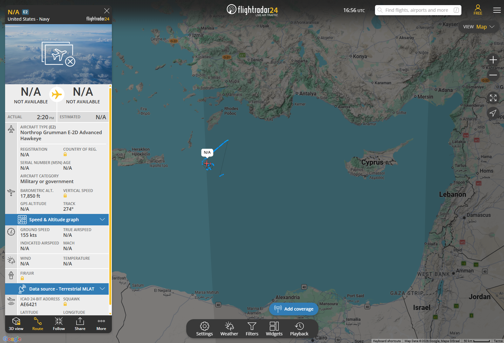
Task: Click the E2 aircraft type badge
Action: [x=25, y=12]
